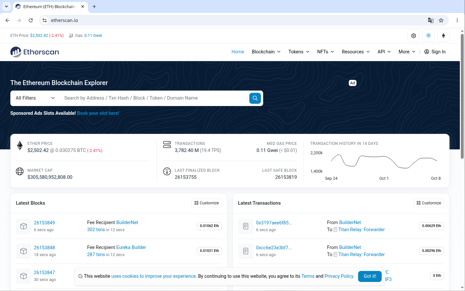The image size is (465, 291).
Task: Expand the NFTs menu
Action: coord(325,52)
